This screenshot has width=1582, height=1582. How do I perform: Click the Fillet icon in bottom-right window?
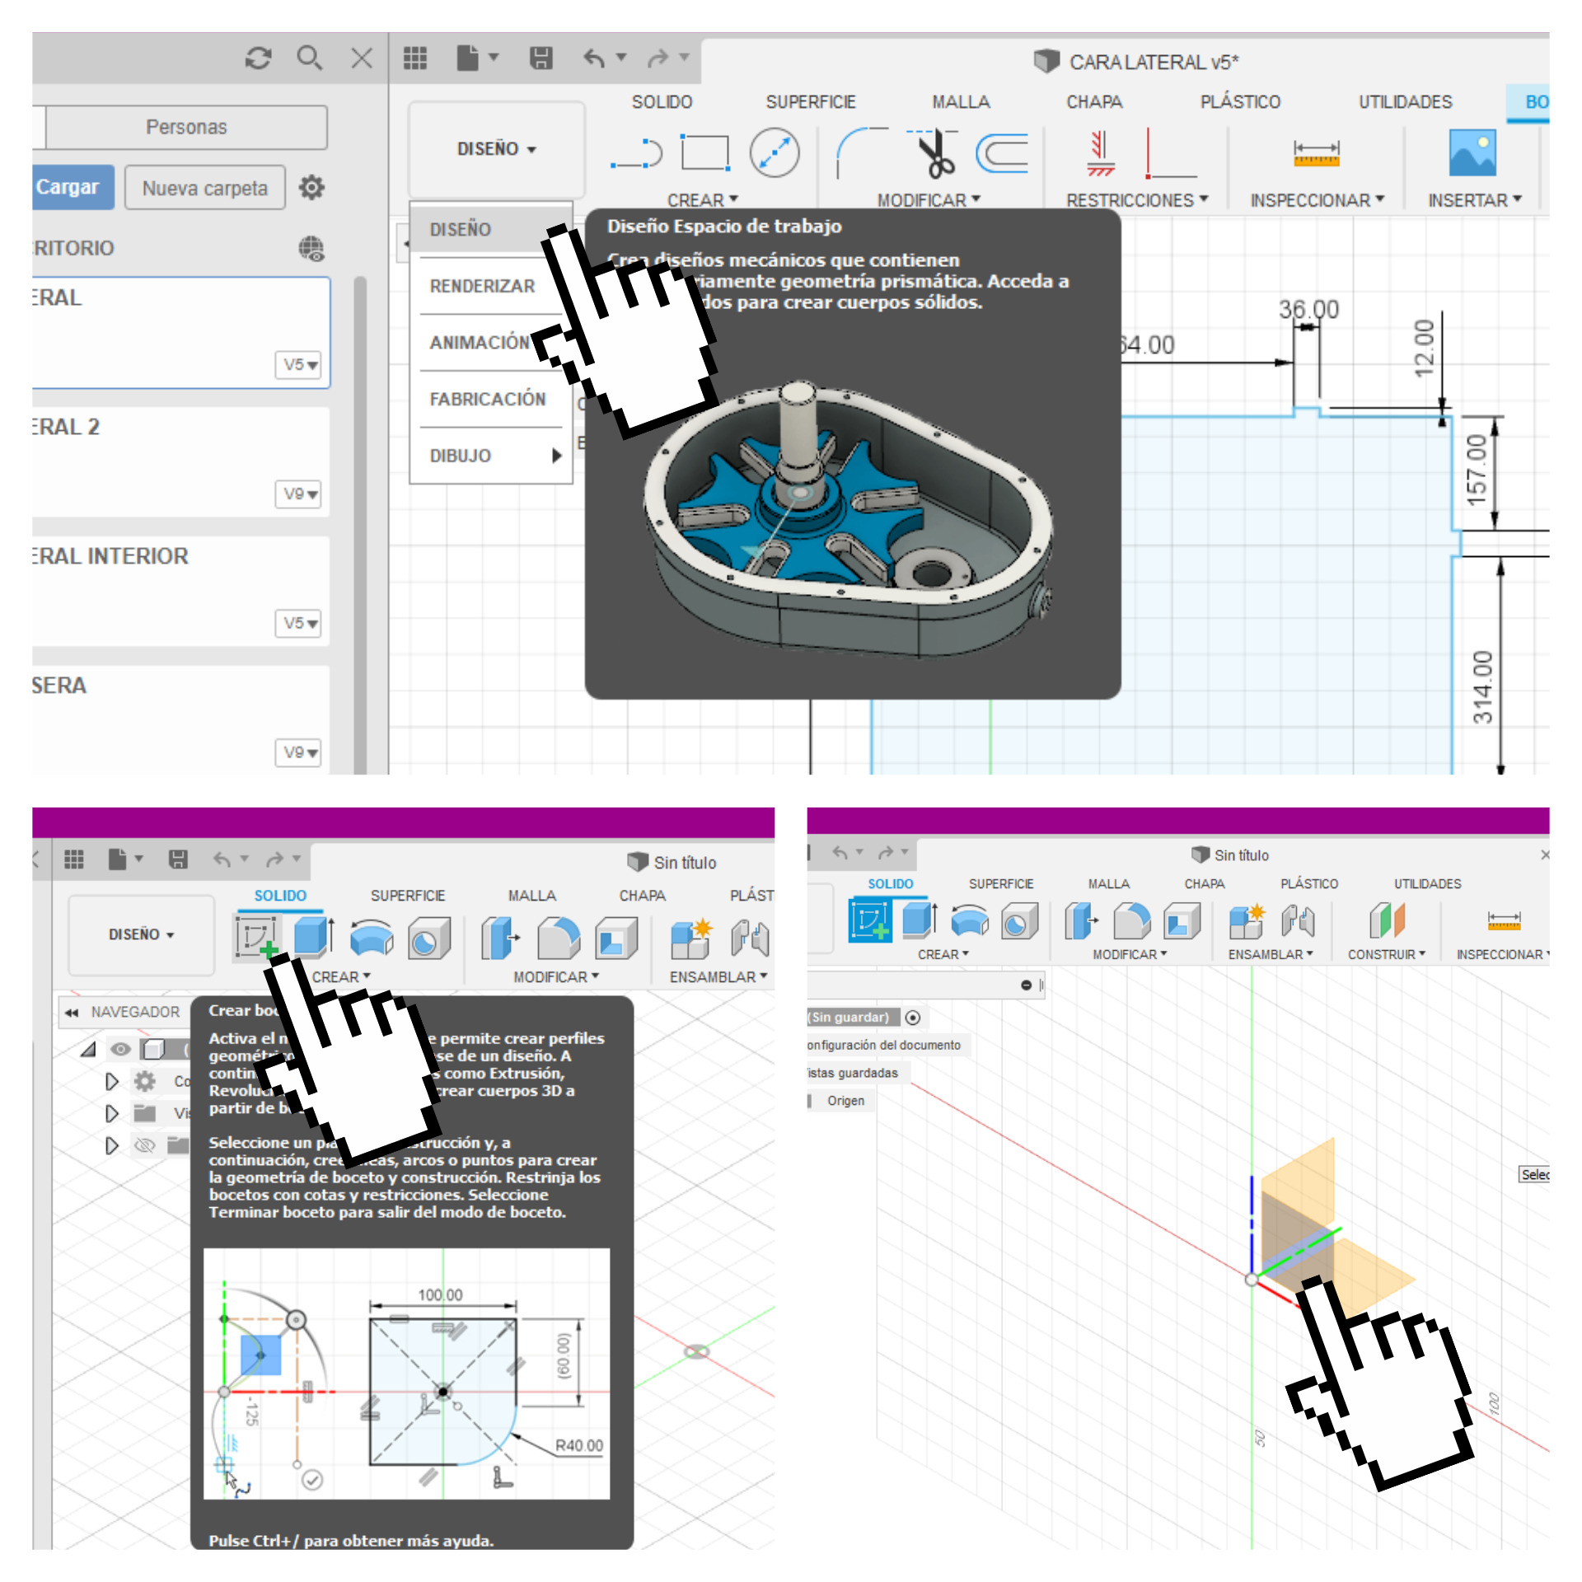pyautogui.click(x=1131, y=920)
